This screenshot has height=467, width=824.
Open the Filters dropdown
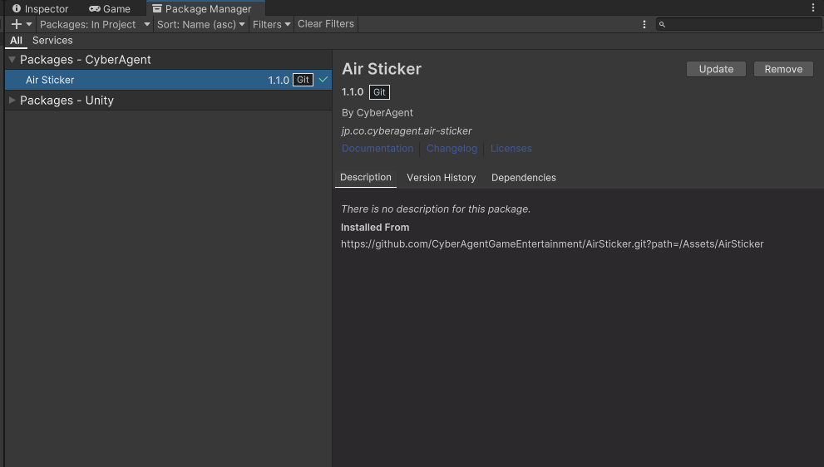(271, 24)
